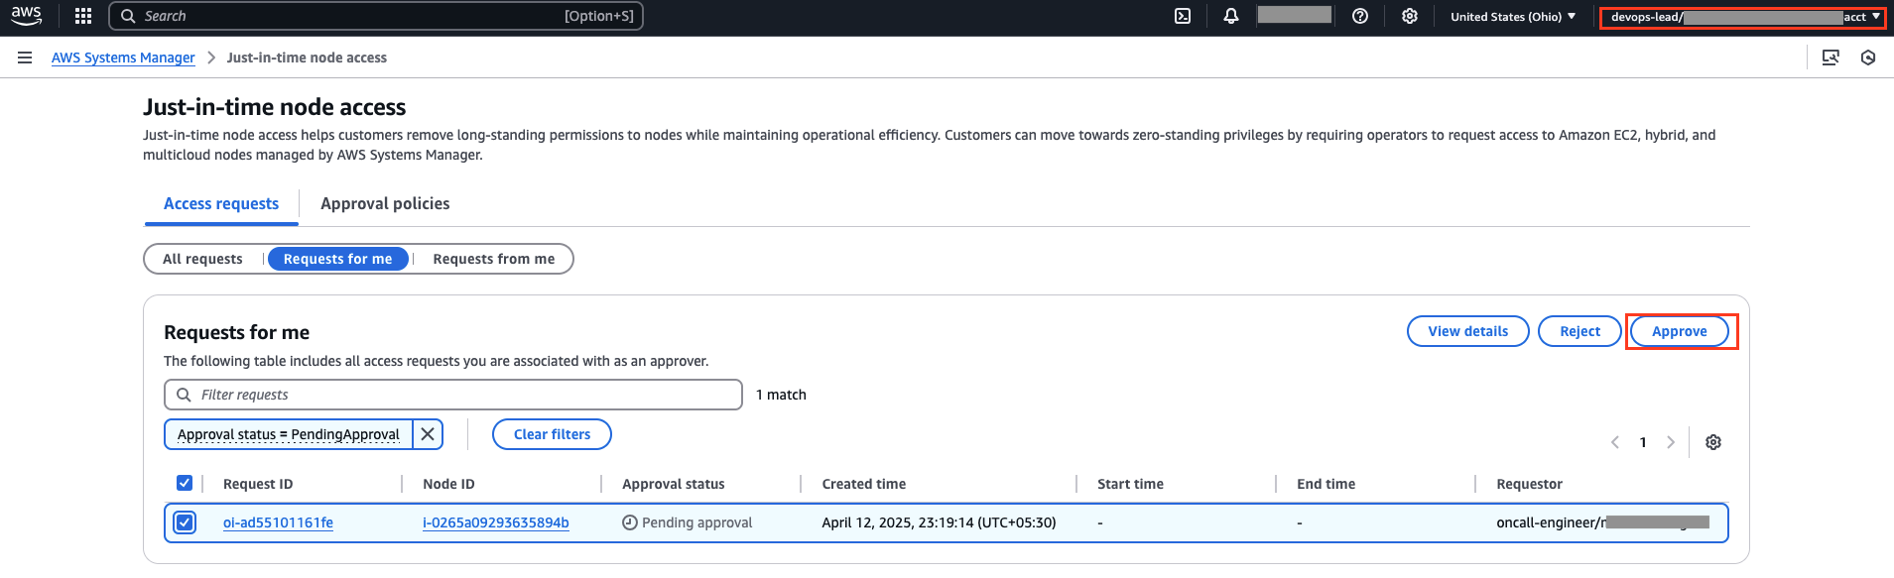The height and width of the screenshot is (578, 1894).
Task: Open CloudShell terminal icon in top bar
Action: pyautogui.click(x=1183, y=16)
